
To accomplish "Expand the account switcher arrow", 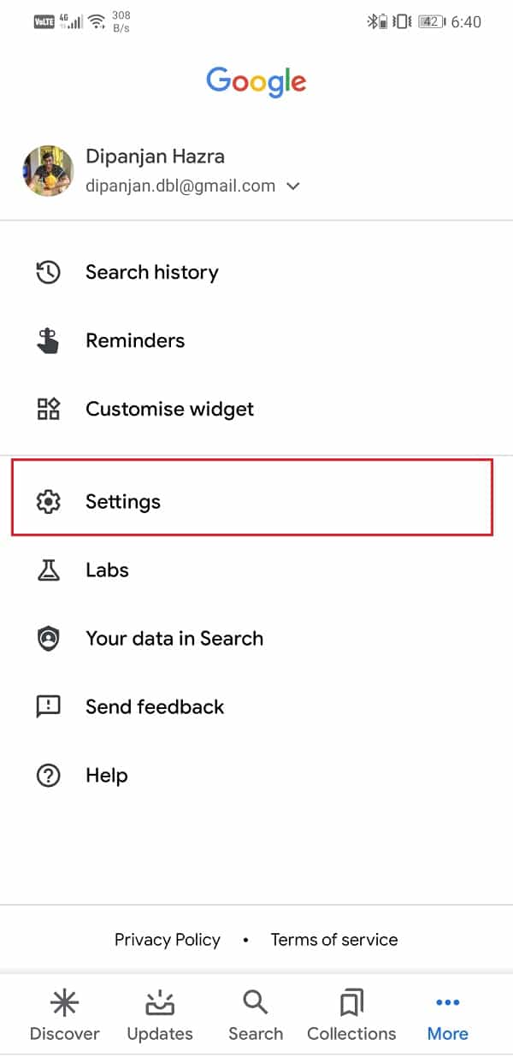I will point(293,186).
